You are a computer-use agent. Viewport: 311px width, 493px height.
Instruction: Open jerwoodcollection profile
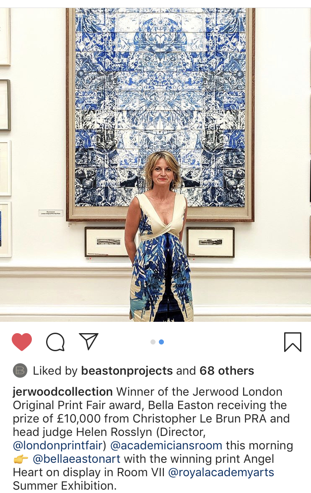coord(62,392)
